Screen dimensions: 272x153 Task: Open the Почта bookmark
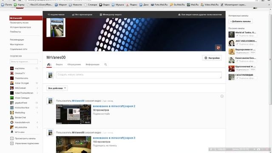7,5
